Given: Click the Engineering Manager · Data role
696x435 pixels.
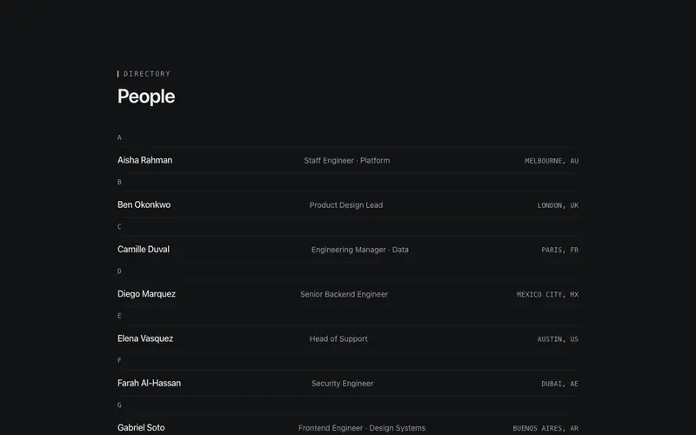Looking at the screenshot, I should pos(360,250).
